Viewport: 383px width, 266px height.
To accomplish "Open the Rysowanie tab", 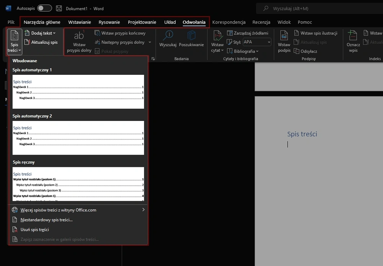I will tap(109, 22).
